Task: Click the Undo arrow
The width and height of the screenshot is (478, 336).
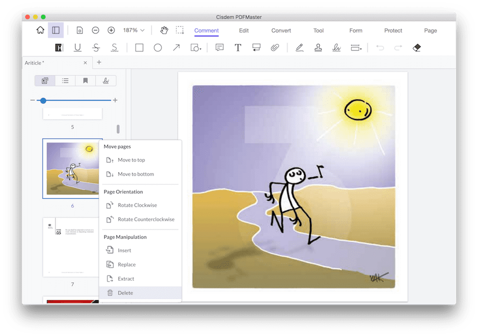Action: (380, 48)
